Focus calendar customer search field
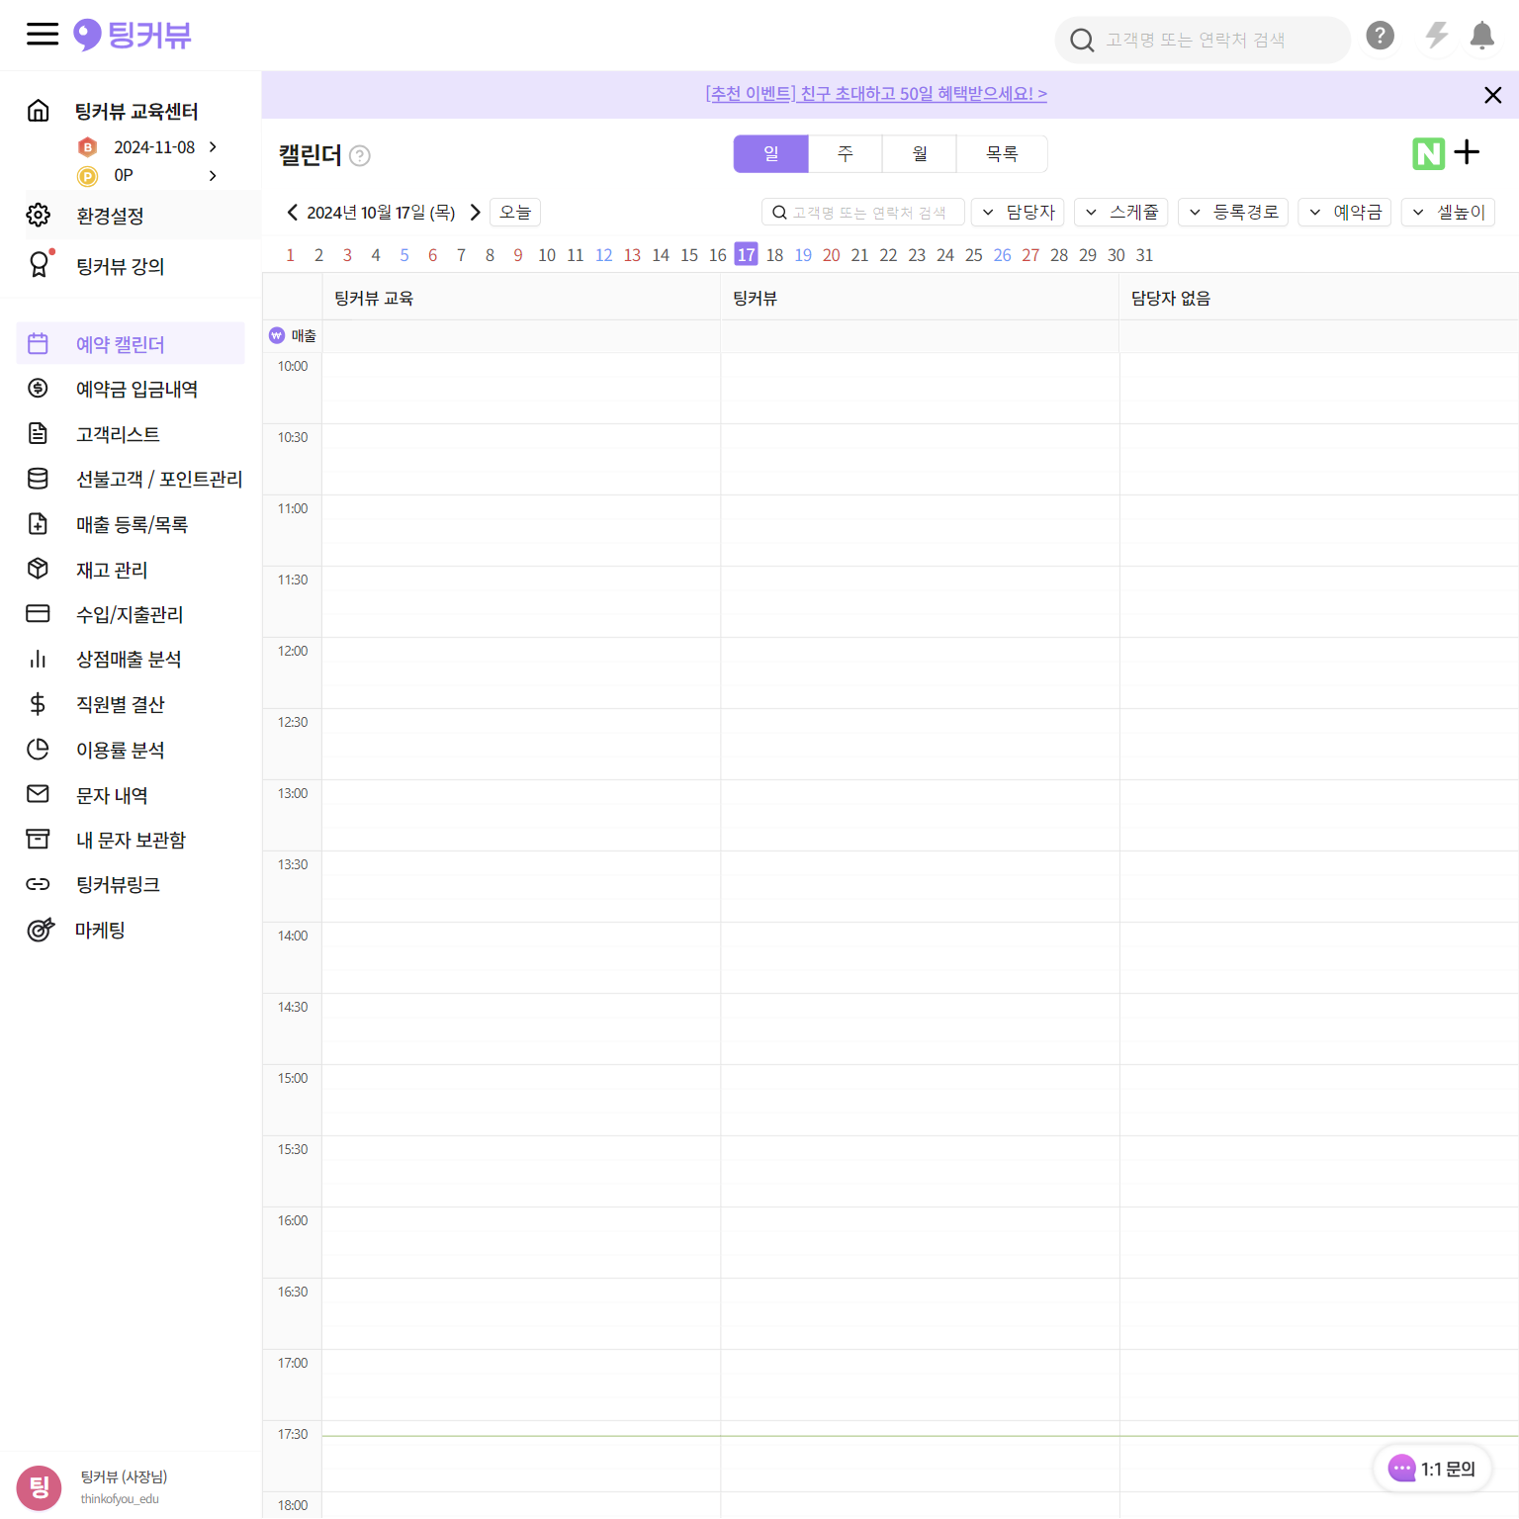 tap(863, 213)
